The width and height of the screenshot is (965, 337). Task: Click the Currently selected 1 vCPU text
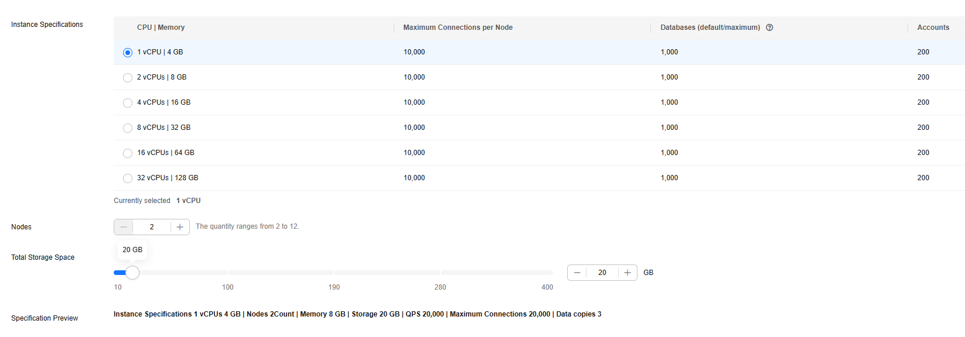click(157, 201)
